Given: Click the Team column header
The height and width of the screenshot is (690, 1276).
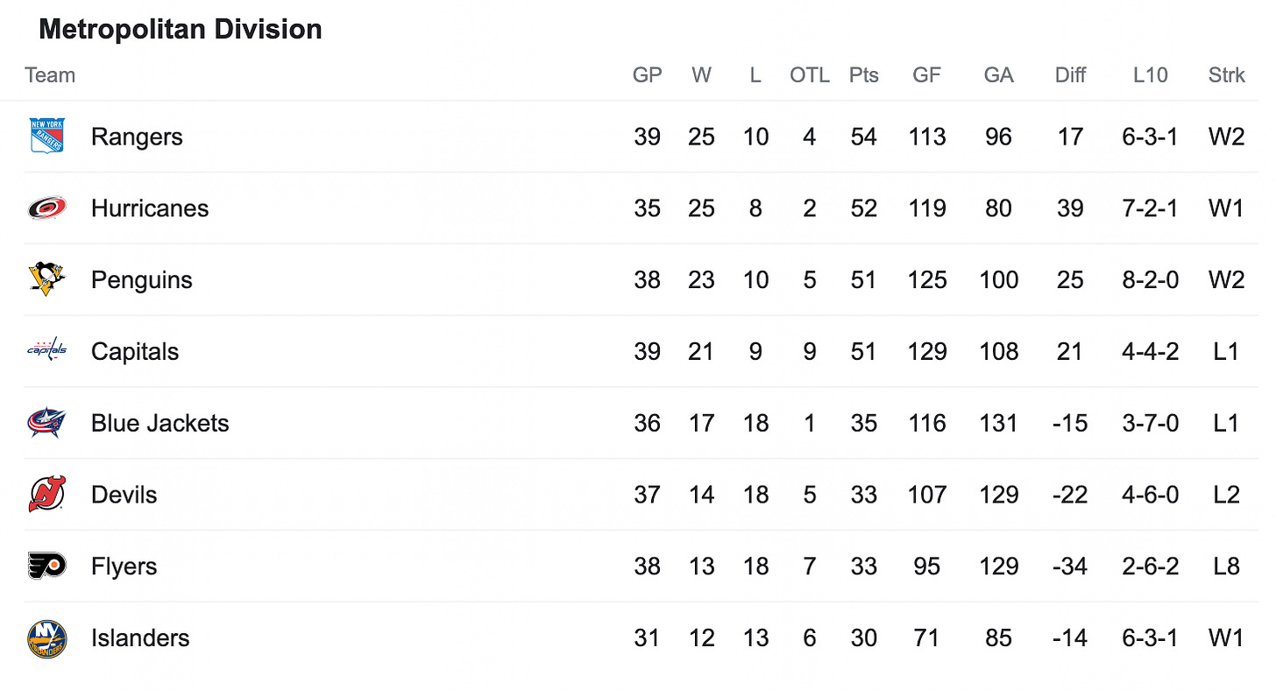Looking at the screenshot, I should click(x=50, y=75).
